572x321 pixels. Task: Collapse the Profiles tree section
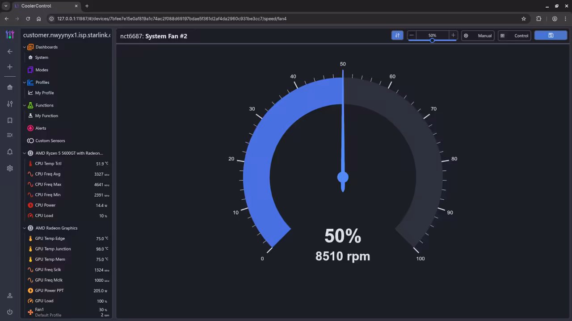(25, 82)
